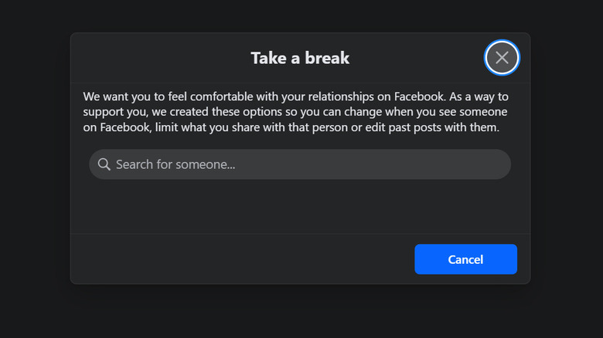Click the phrase As a way to

click(x=479, y=97)
